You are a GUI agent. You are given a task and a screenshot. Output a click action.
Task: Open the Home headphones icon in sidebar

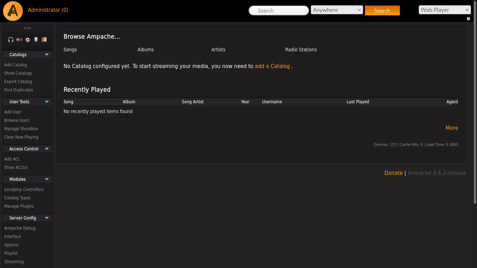tap(11, 40)
